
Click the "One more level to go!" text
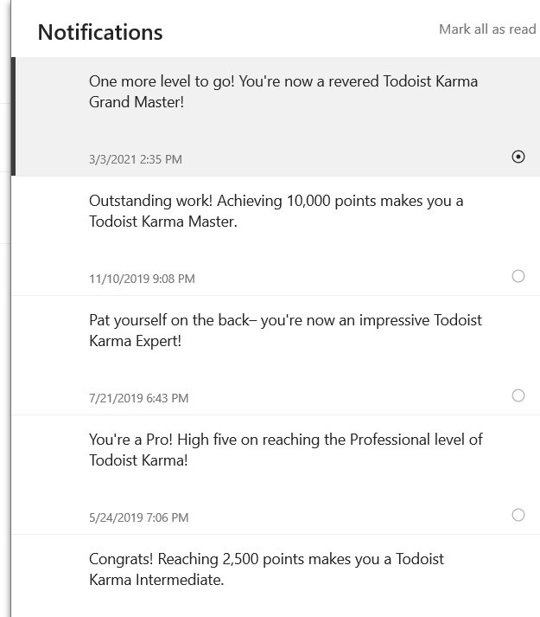pos(161,81)
